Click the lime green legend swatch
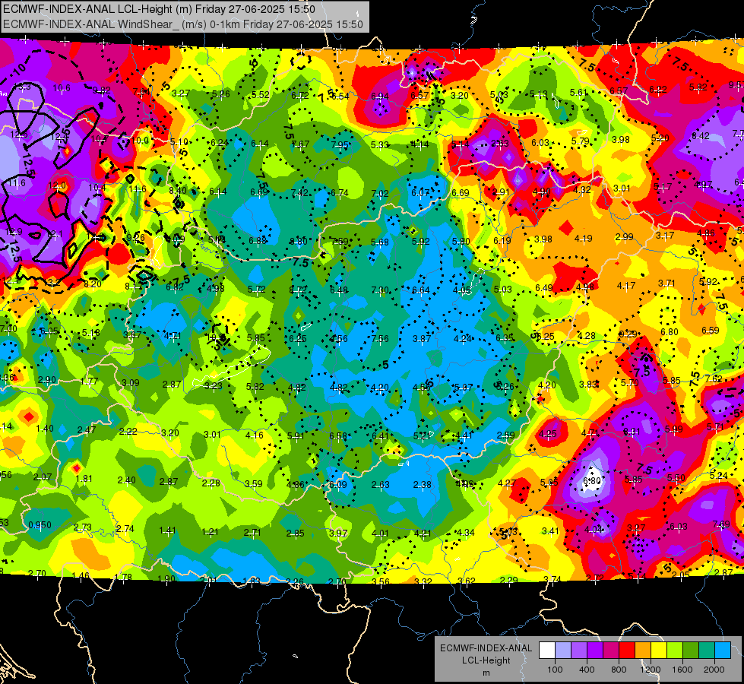Screen dimensions: 744x684 [x=674, y=651]
